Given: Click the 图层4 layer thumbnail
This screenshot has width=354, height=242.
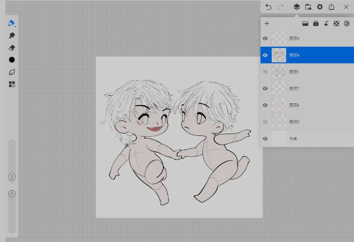Looking at the screenshot, I should pyautogui.click(x=279, y=55).
